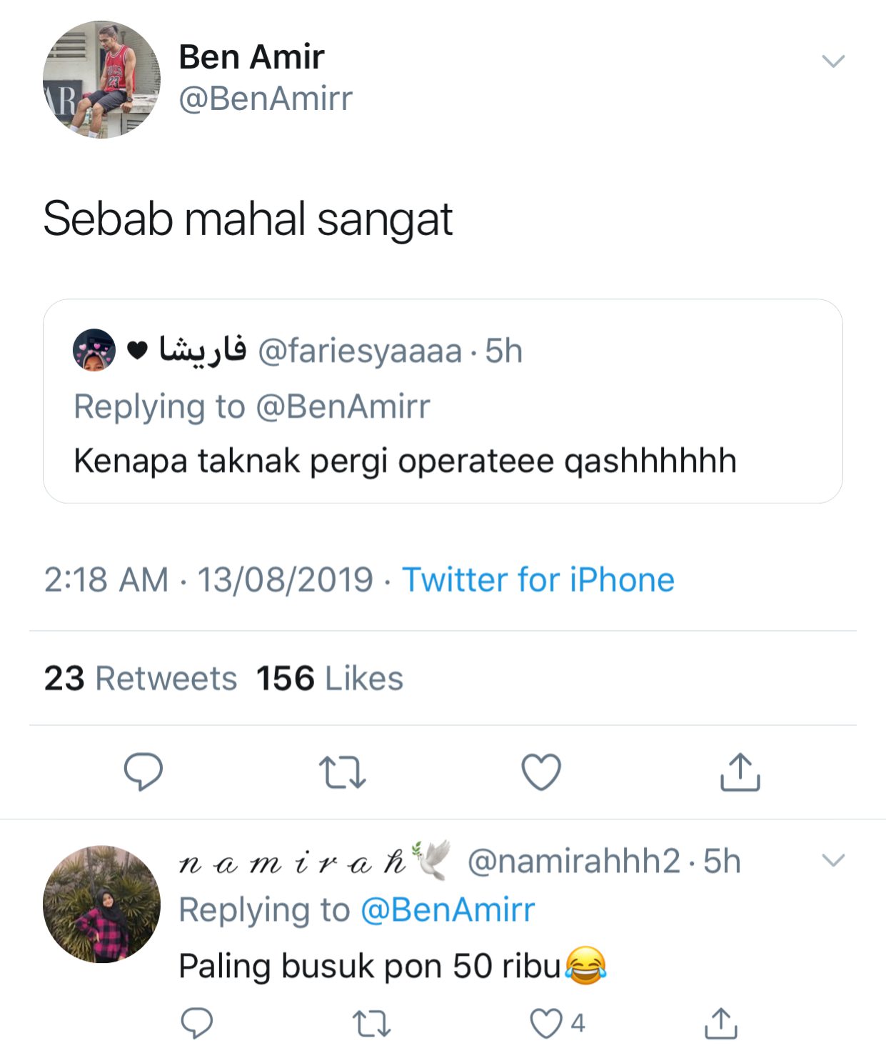Tap the fariesyaaaa avatar in quoted tweet
The height and width of the screenshot is (1058, 886).
click(x=94, y=350)
